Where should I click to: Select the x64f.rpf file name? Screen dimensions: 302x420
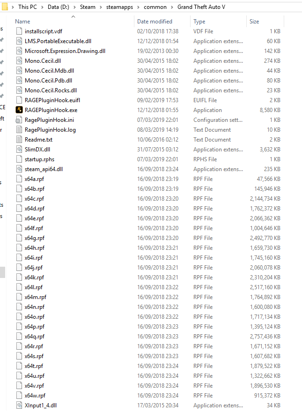[34, 228]
